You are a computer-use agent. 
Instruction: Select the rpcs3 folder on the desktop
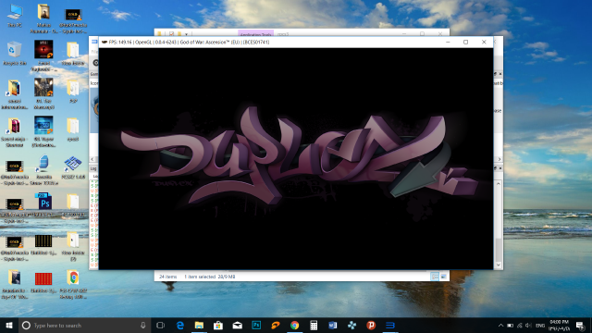(73, 129)
